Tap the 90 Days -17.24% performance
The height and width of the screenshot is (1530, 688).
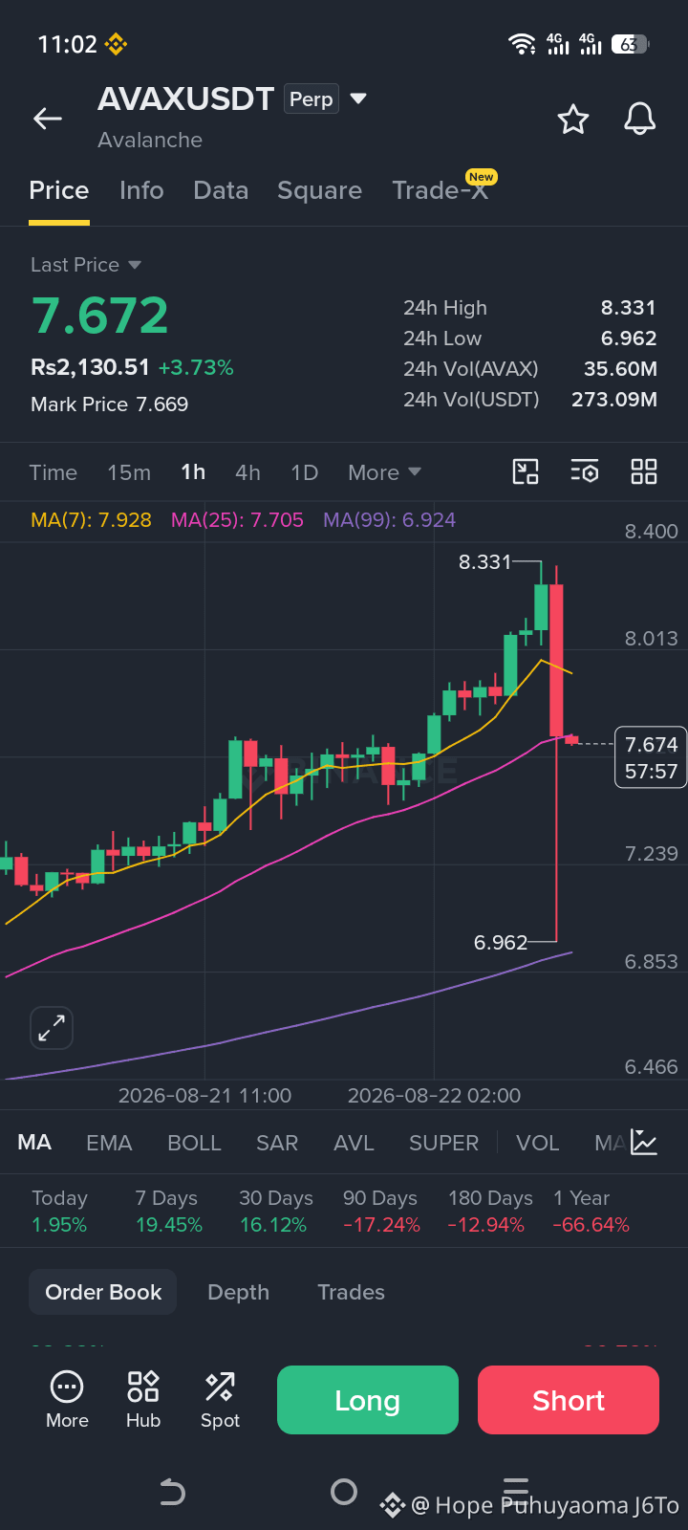[x=381, y=1212]
